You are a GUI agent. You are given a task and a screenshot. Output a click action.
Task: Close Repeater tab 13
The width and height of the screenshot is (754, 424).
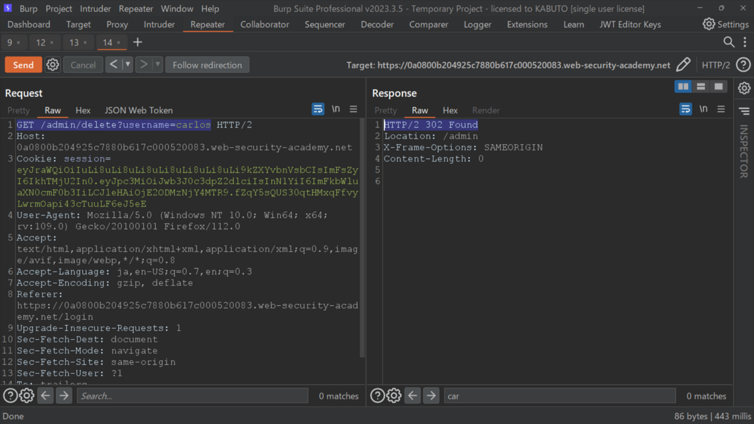tap(85, 43)
